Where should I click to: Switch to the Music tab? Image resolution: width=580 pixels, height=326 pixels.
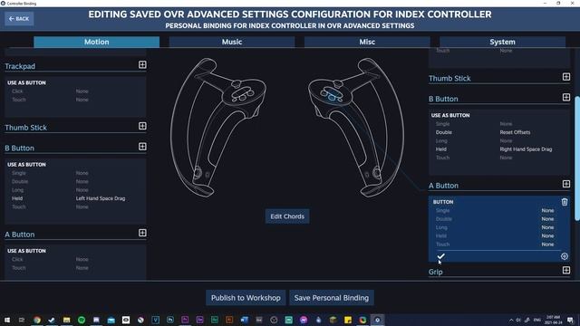click(x=232, y=42)
